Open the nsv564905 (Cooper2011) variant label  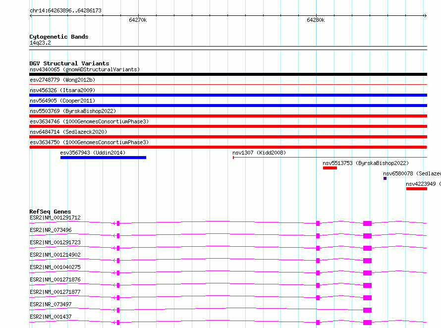pos(62,101)
